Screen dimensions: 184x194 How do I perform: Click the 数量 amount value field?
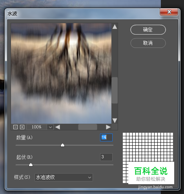[106, 137]
